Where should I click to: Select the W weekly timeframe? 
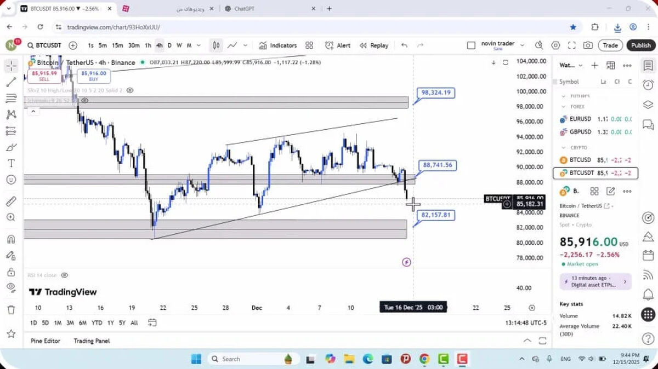coord(179,45)
